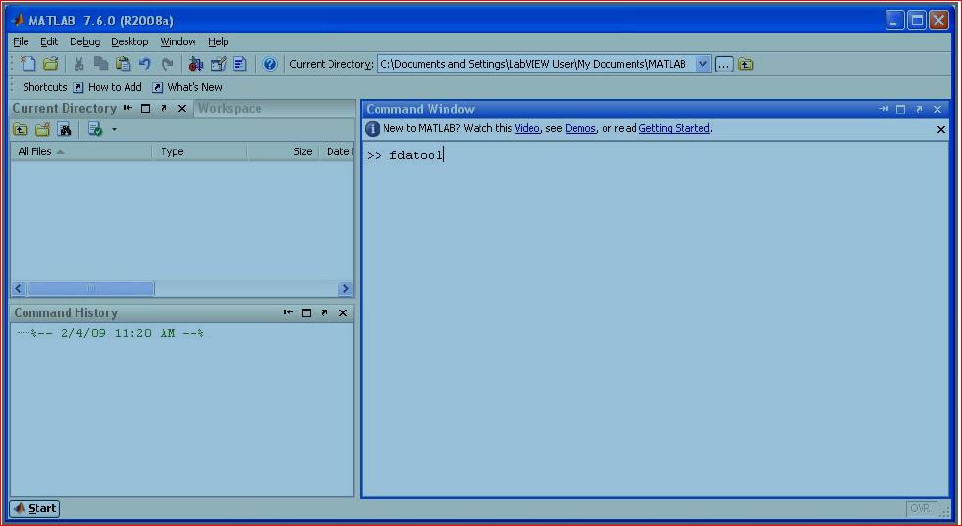Open the Demos link in info bar
Screen dimensions: 962x526
[x=581, y=128]
